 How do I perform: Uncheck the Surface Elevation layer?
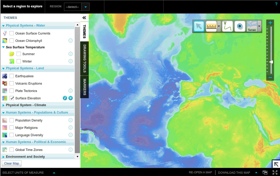12,98
